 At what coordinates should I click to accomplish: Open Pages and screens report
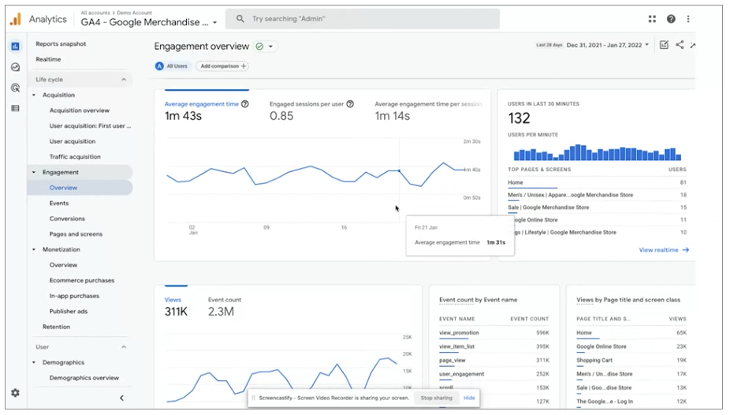pos(76,234)
